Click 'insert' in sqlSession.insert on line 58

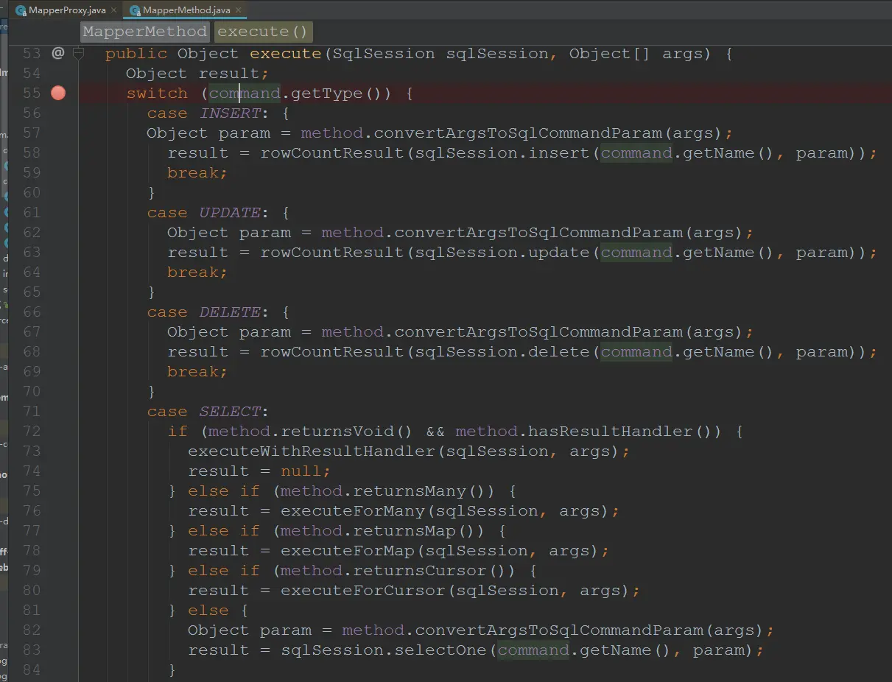coord(559,152)
